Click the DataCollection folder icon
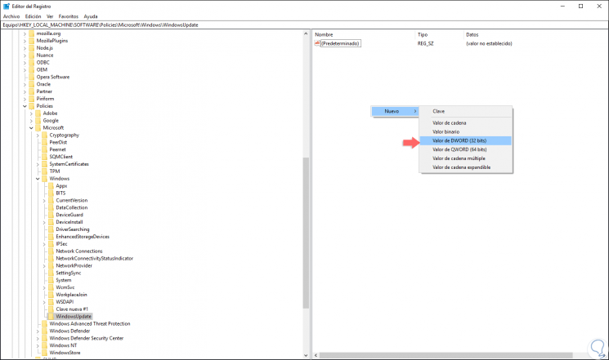The height and width of the screenshot is (360, 609). tap(51, 207)
